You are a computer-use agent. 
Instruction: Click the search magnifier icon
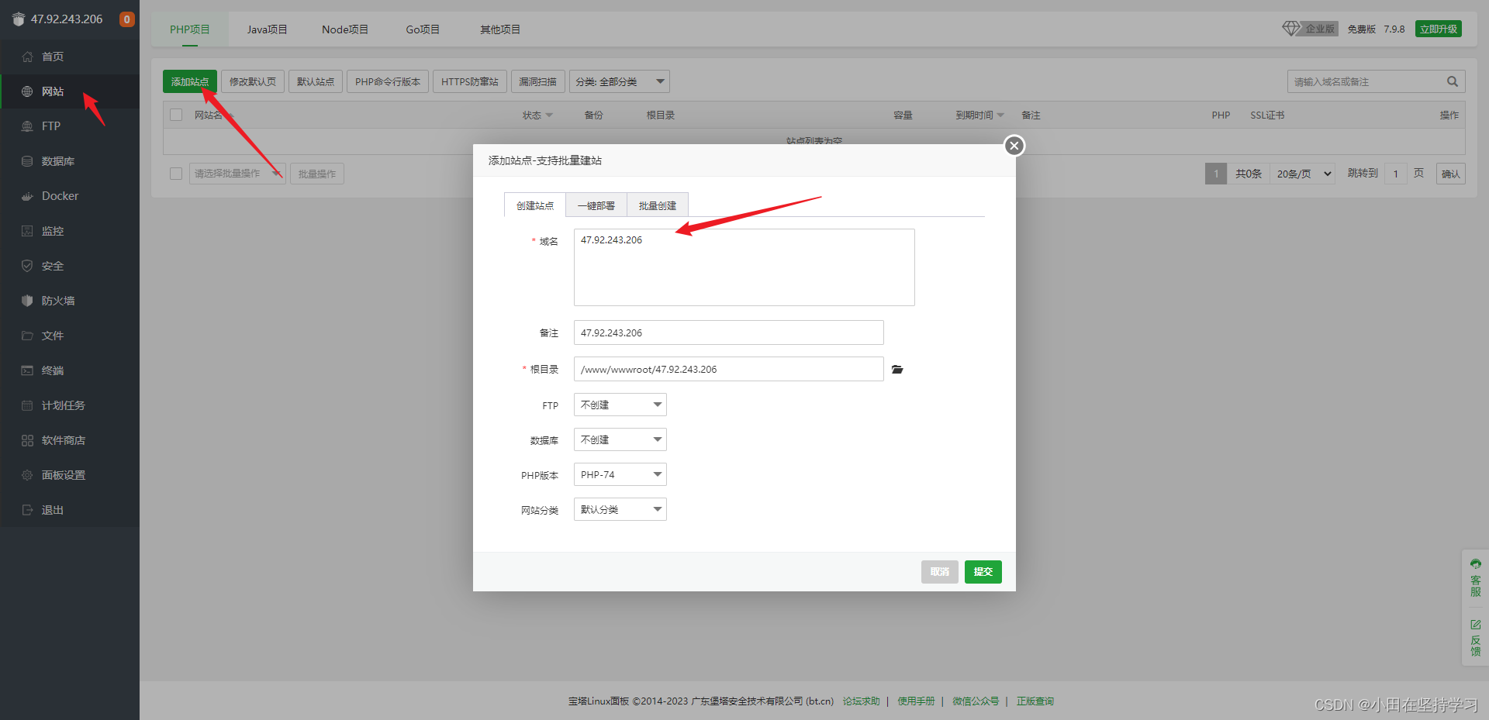pyautogui.click(x=1453, y=81)
